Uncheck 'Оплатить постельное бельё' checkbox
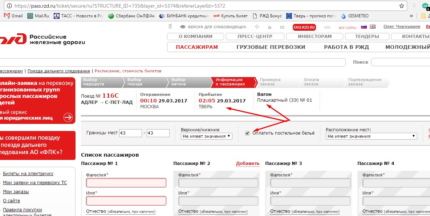Viewport: 430px width, 216px height. pos(247,133)
